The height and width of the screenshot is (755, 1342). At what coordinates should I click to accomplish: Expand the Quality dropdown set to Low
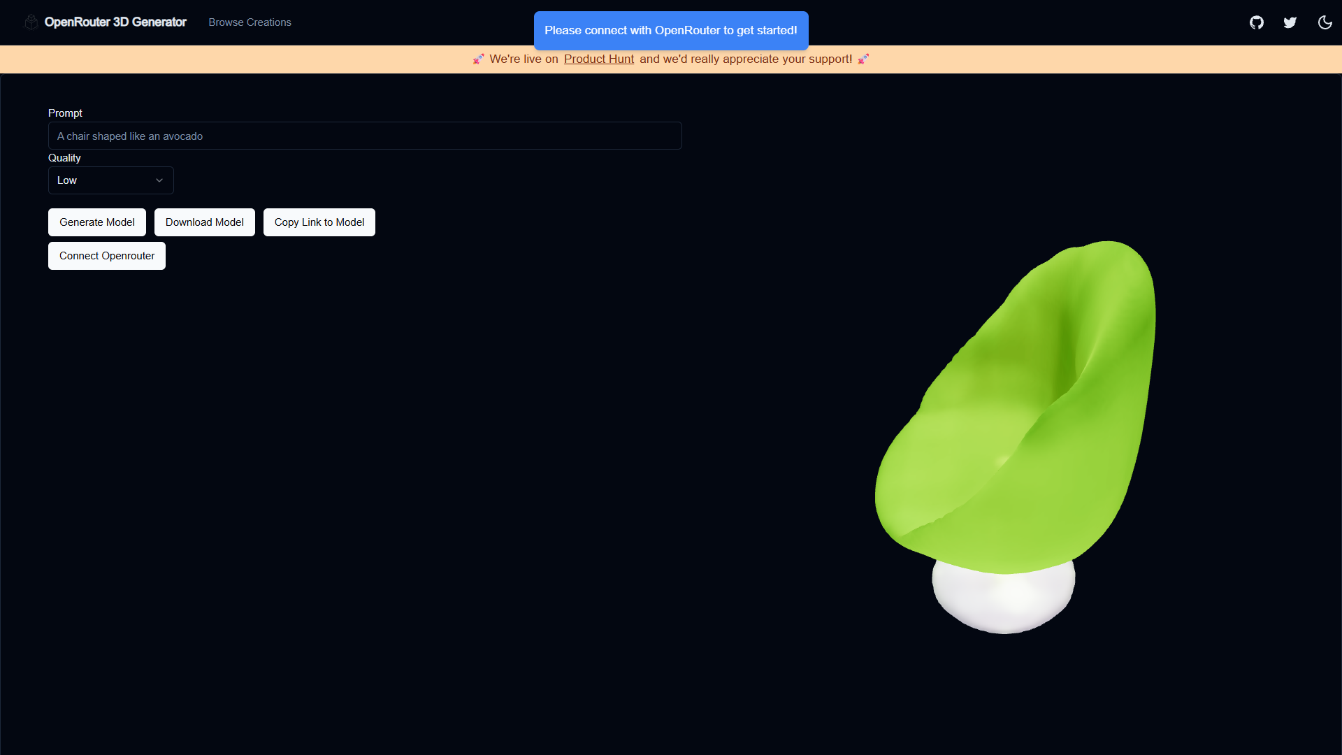(110, 180)
